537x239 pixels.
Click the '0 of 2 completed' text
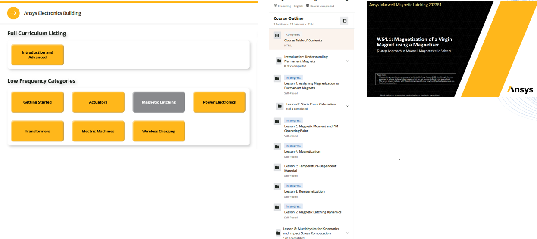pyautogui.click(x=295, y=66)
